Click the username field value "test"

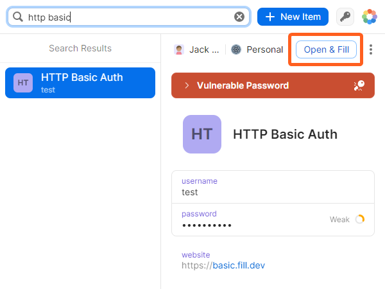pyautogui.click(x=190, y=192)
